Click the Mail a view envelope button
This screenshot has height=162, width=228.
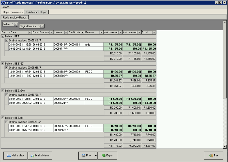(15, 155)
